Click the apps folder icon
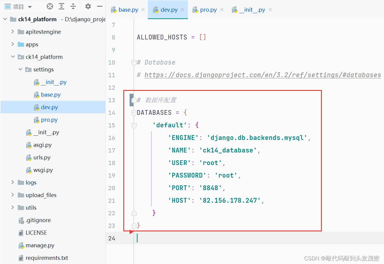 pos(21,44)
